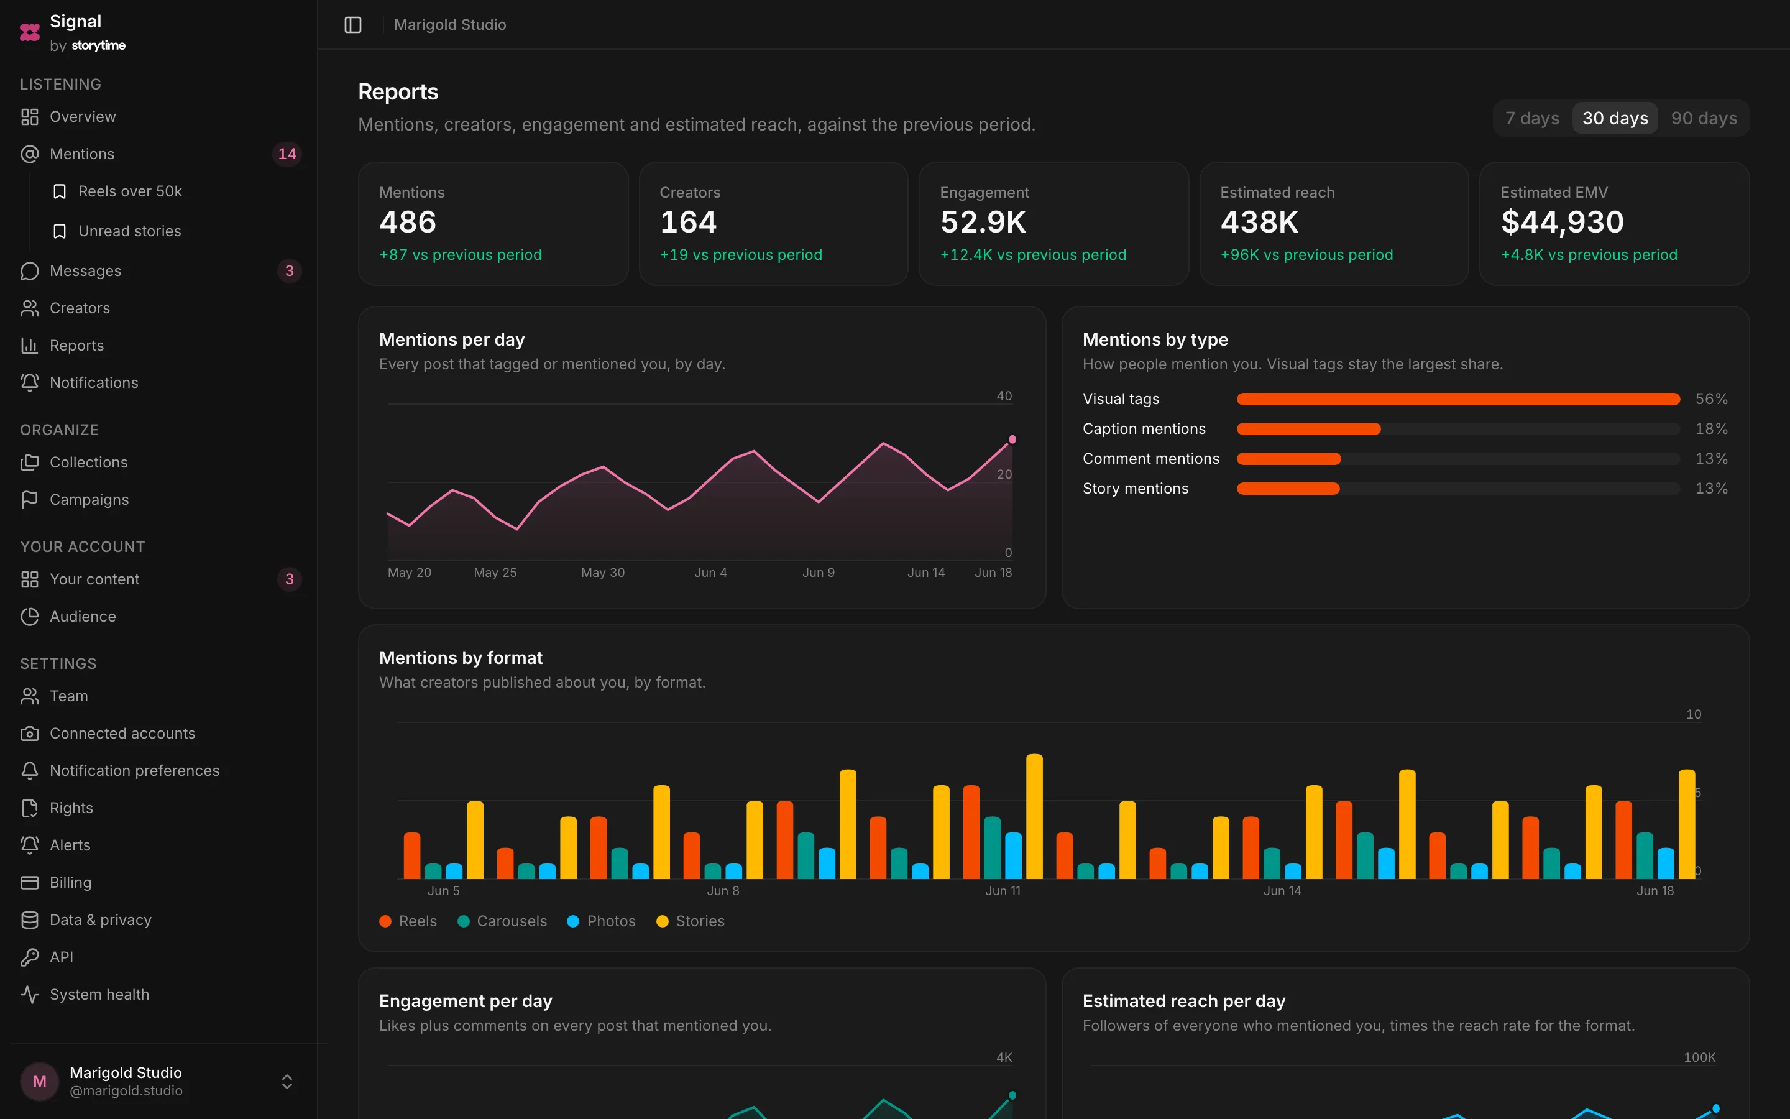This screenshot has height=1119, width=1790.
Task: Click the Estimated reach 438K card
Action: 1334,224
